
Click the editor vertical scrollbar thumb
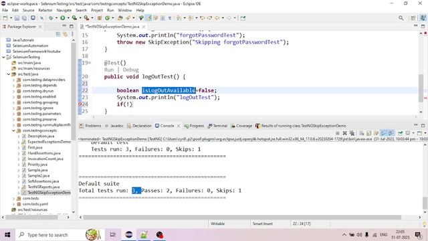coord(421,88)
